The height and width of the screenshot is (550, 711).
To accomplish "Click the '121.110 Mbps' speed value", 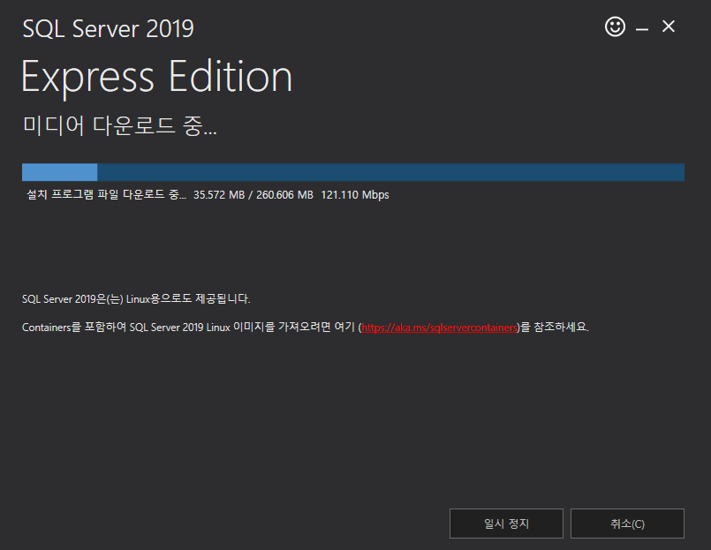I will point(354,195).
